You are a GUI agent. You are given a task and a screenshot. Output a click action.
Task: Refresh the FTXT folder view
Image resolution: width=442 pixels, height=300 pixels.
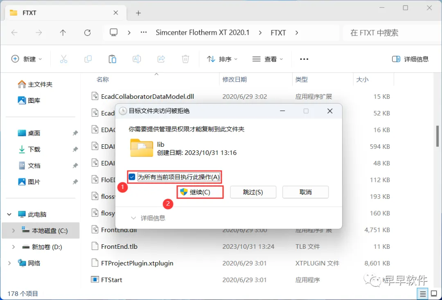[x=88, y=33]
